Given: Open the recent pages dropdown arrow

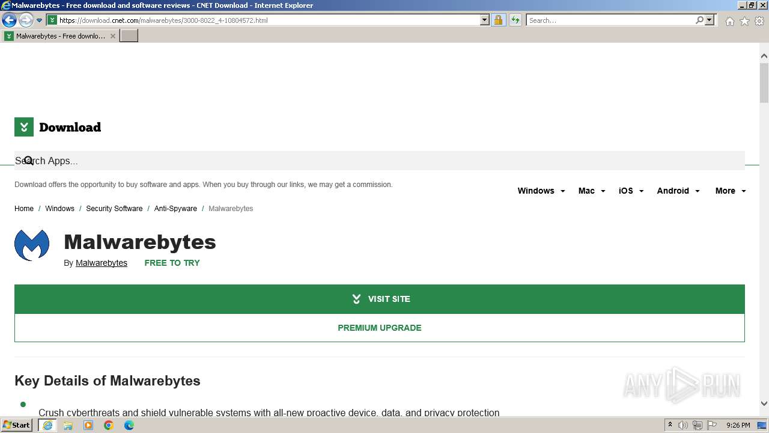Looking at the screenshot, I should tap(39, 20).
